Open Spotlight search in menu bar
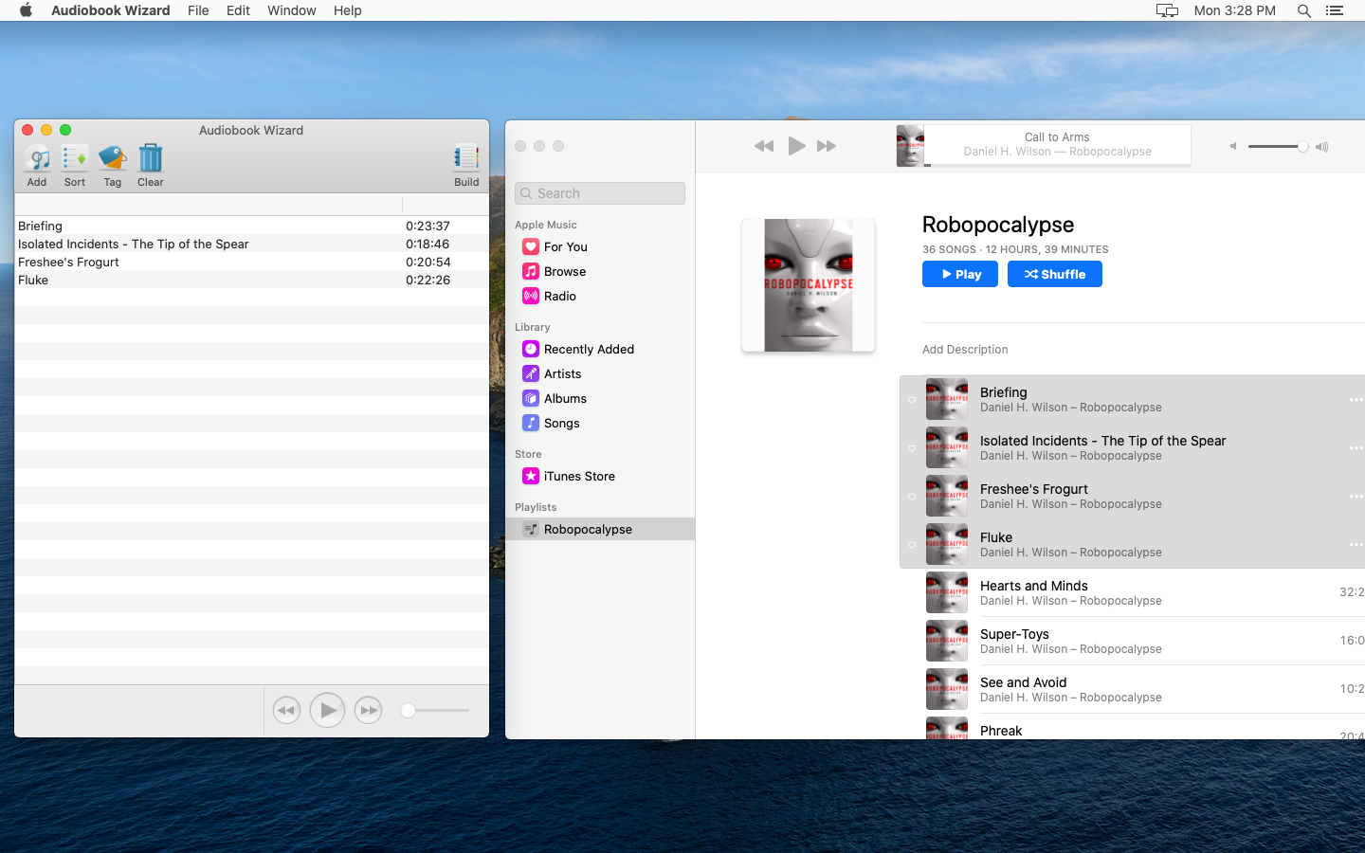This screenshot has height=853, width=1365. (1304, 10)
